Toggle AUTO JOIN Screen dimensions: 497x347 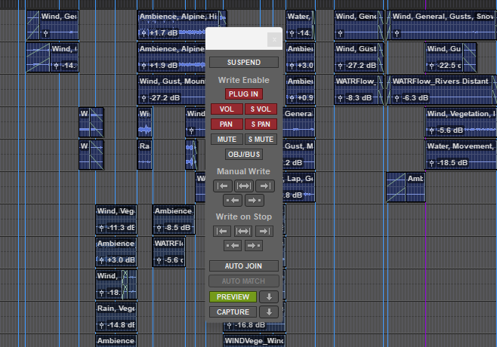(x=244, y=266)
